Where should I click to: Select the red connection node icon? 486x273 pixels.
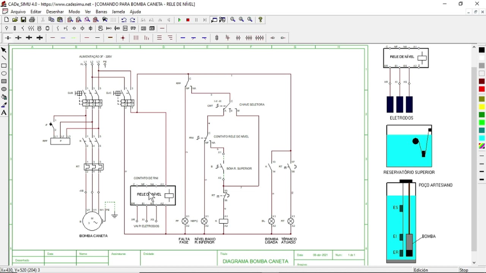click(x=123, y=38)
